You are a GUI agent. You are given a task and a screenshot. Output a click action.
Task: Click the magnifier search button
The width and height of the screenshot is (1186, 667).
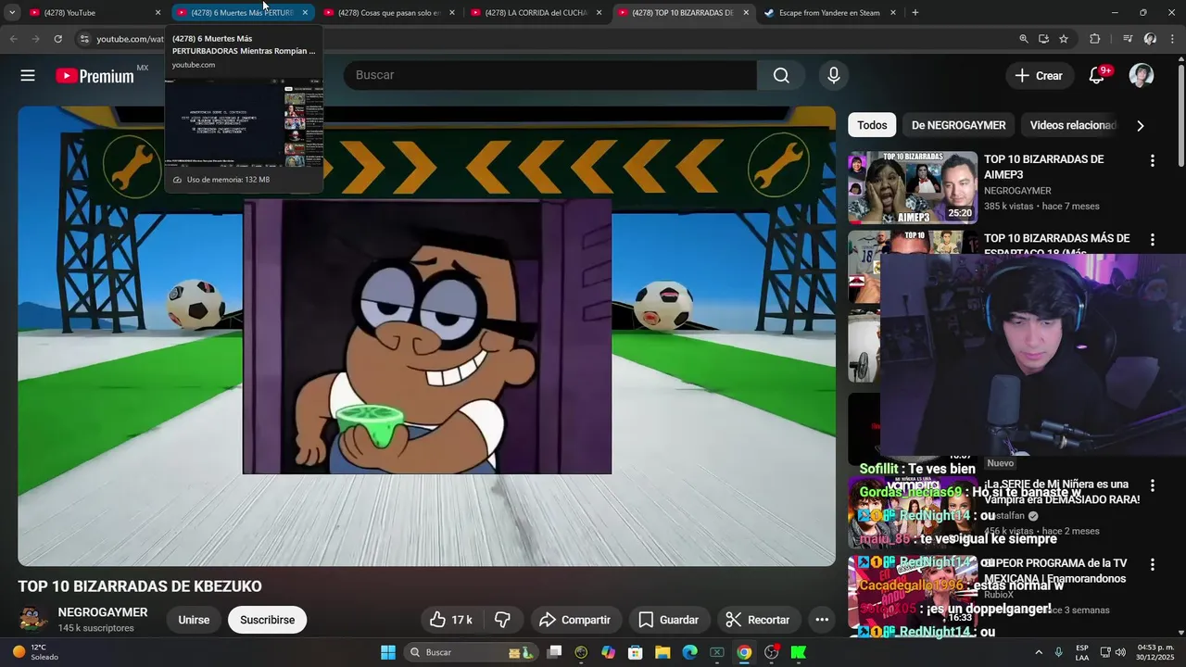click(781, 75)
